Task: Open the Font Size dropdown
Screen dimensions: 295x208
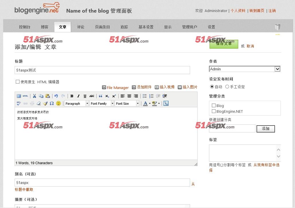Action: tap(127, 104)
